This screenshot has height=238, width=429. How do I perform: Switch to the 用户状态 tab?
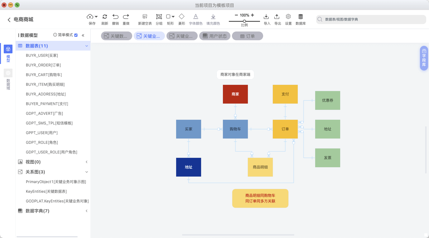(x=215, y=36)
